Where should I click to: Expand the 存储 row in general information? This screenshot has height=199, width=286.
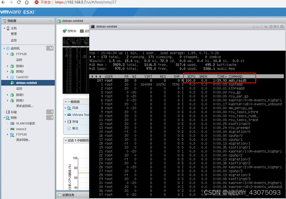tap(65, 122)
